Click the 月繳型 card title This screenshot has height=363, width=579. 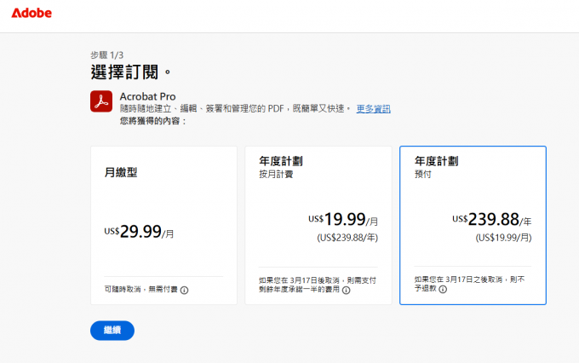(x=121, y=172)
